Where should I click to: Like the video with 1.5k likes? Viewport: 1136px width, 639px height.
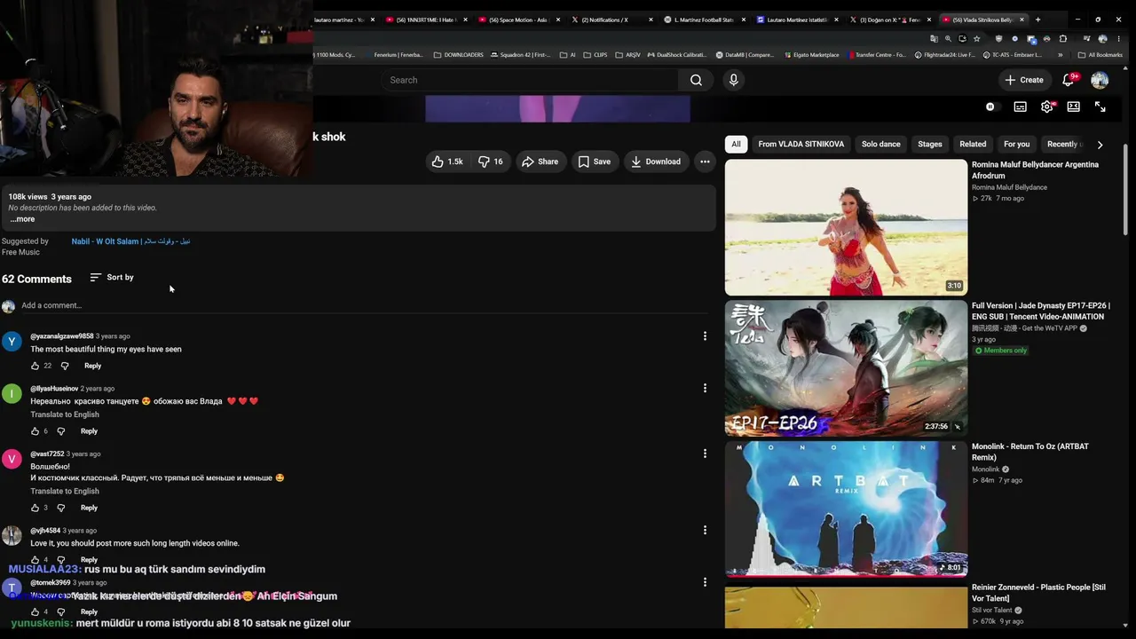coord(447,162)
